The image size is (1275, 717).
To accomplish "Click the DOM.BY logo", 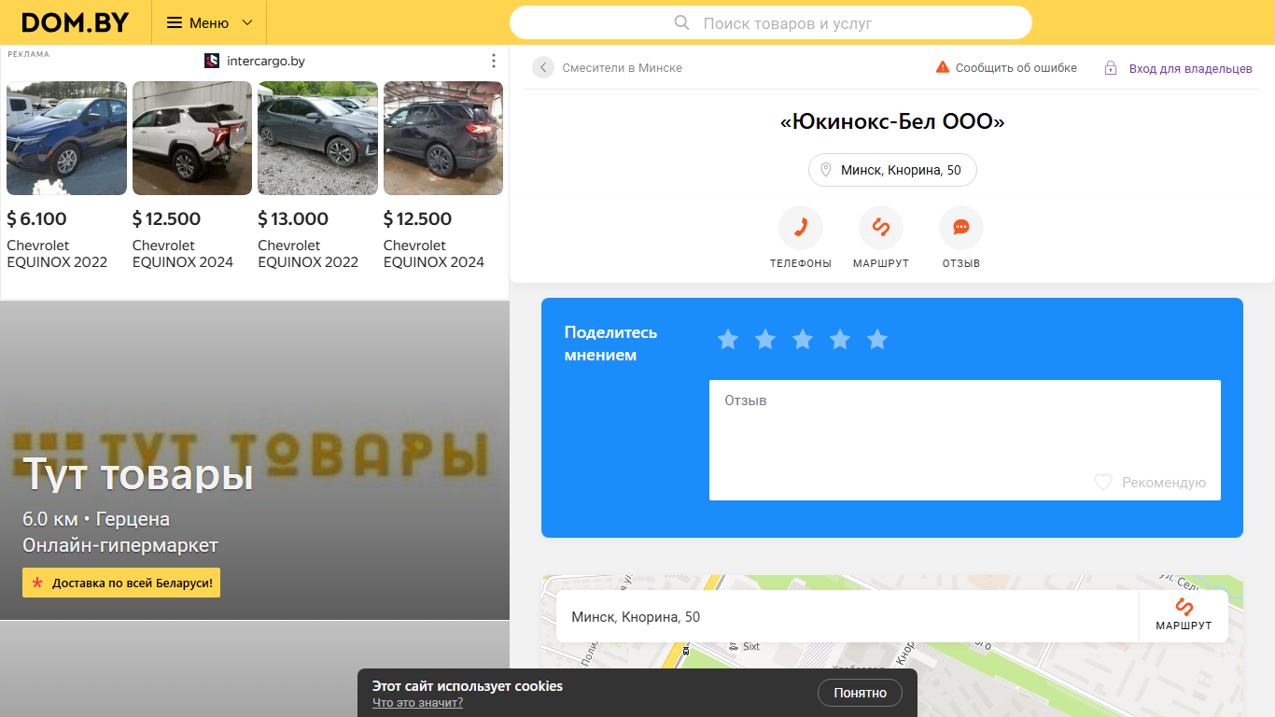I will click(76, 22).
